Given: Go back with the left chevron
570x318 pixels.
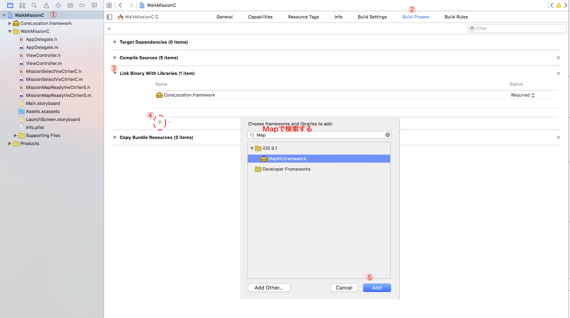Looking at the screenshot, I should tap(120, 5).
